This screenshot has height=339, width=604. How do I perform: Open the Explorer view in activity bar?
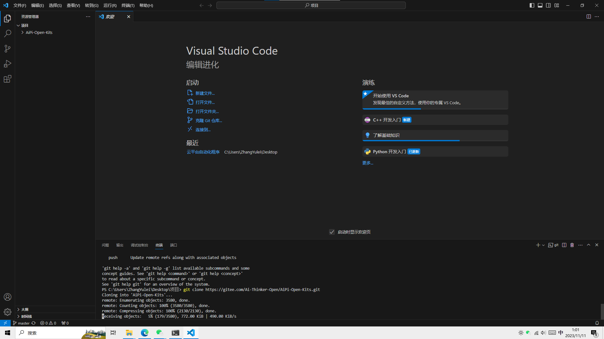[x=8, y=19]
